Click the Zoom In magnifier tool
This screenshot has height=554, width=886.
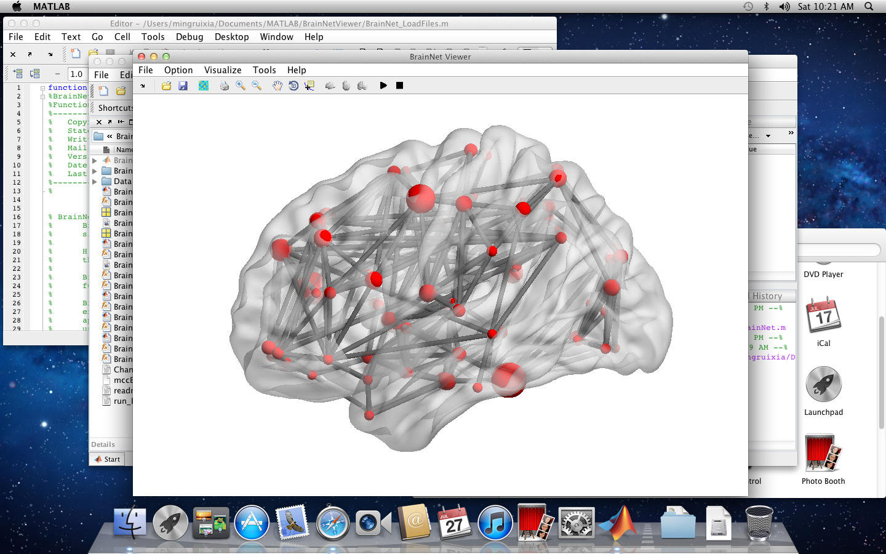(x=241, y=86)
